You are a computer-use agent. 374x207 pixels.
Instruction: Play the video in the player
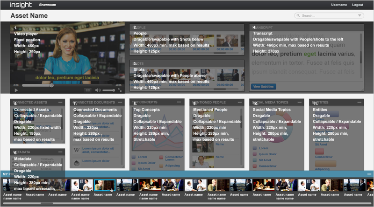pos(16,90)
